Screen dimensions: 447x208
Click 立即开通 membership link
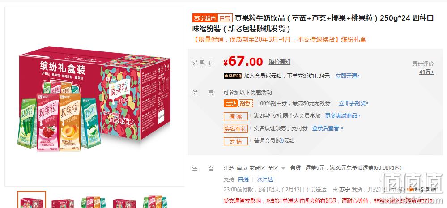(x=348, y=76)
